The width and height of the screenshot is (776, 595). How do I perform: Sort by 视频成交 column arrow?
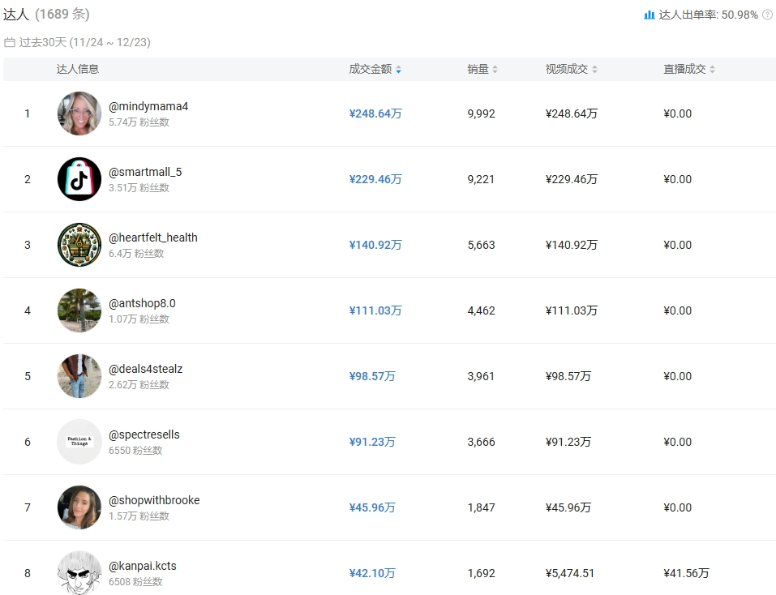(x=594, y=70)
